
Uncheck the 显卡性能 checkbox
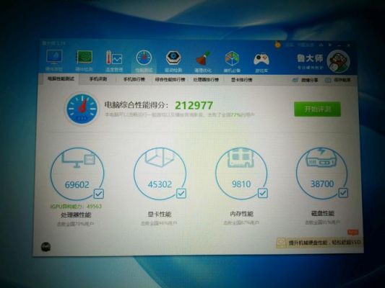click(x=181, y=194)
